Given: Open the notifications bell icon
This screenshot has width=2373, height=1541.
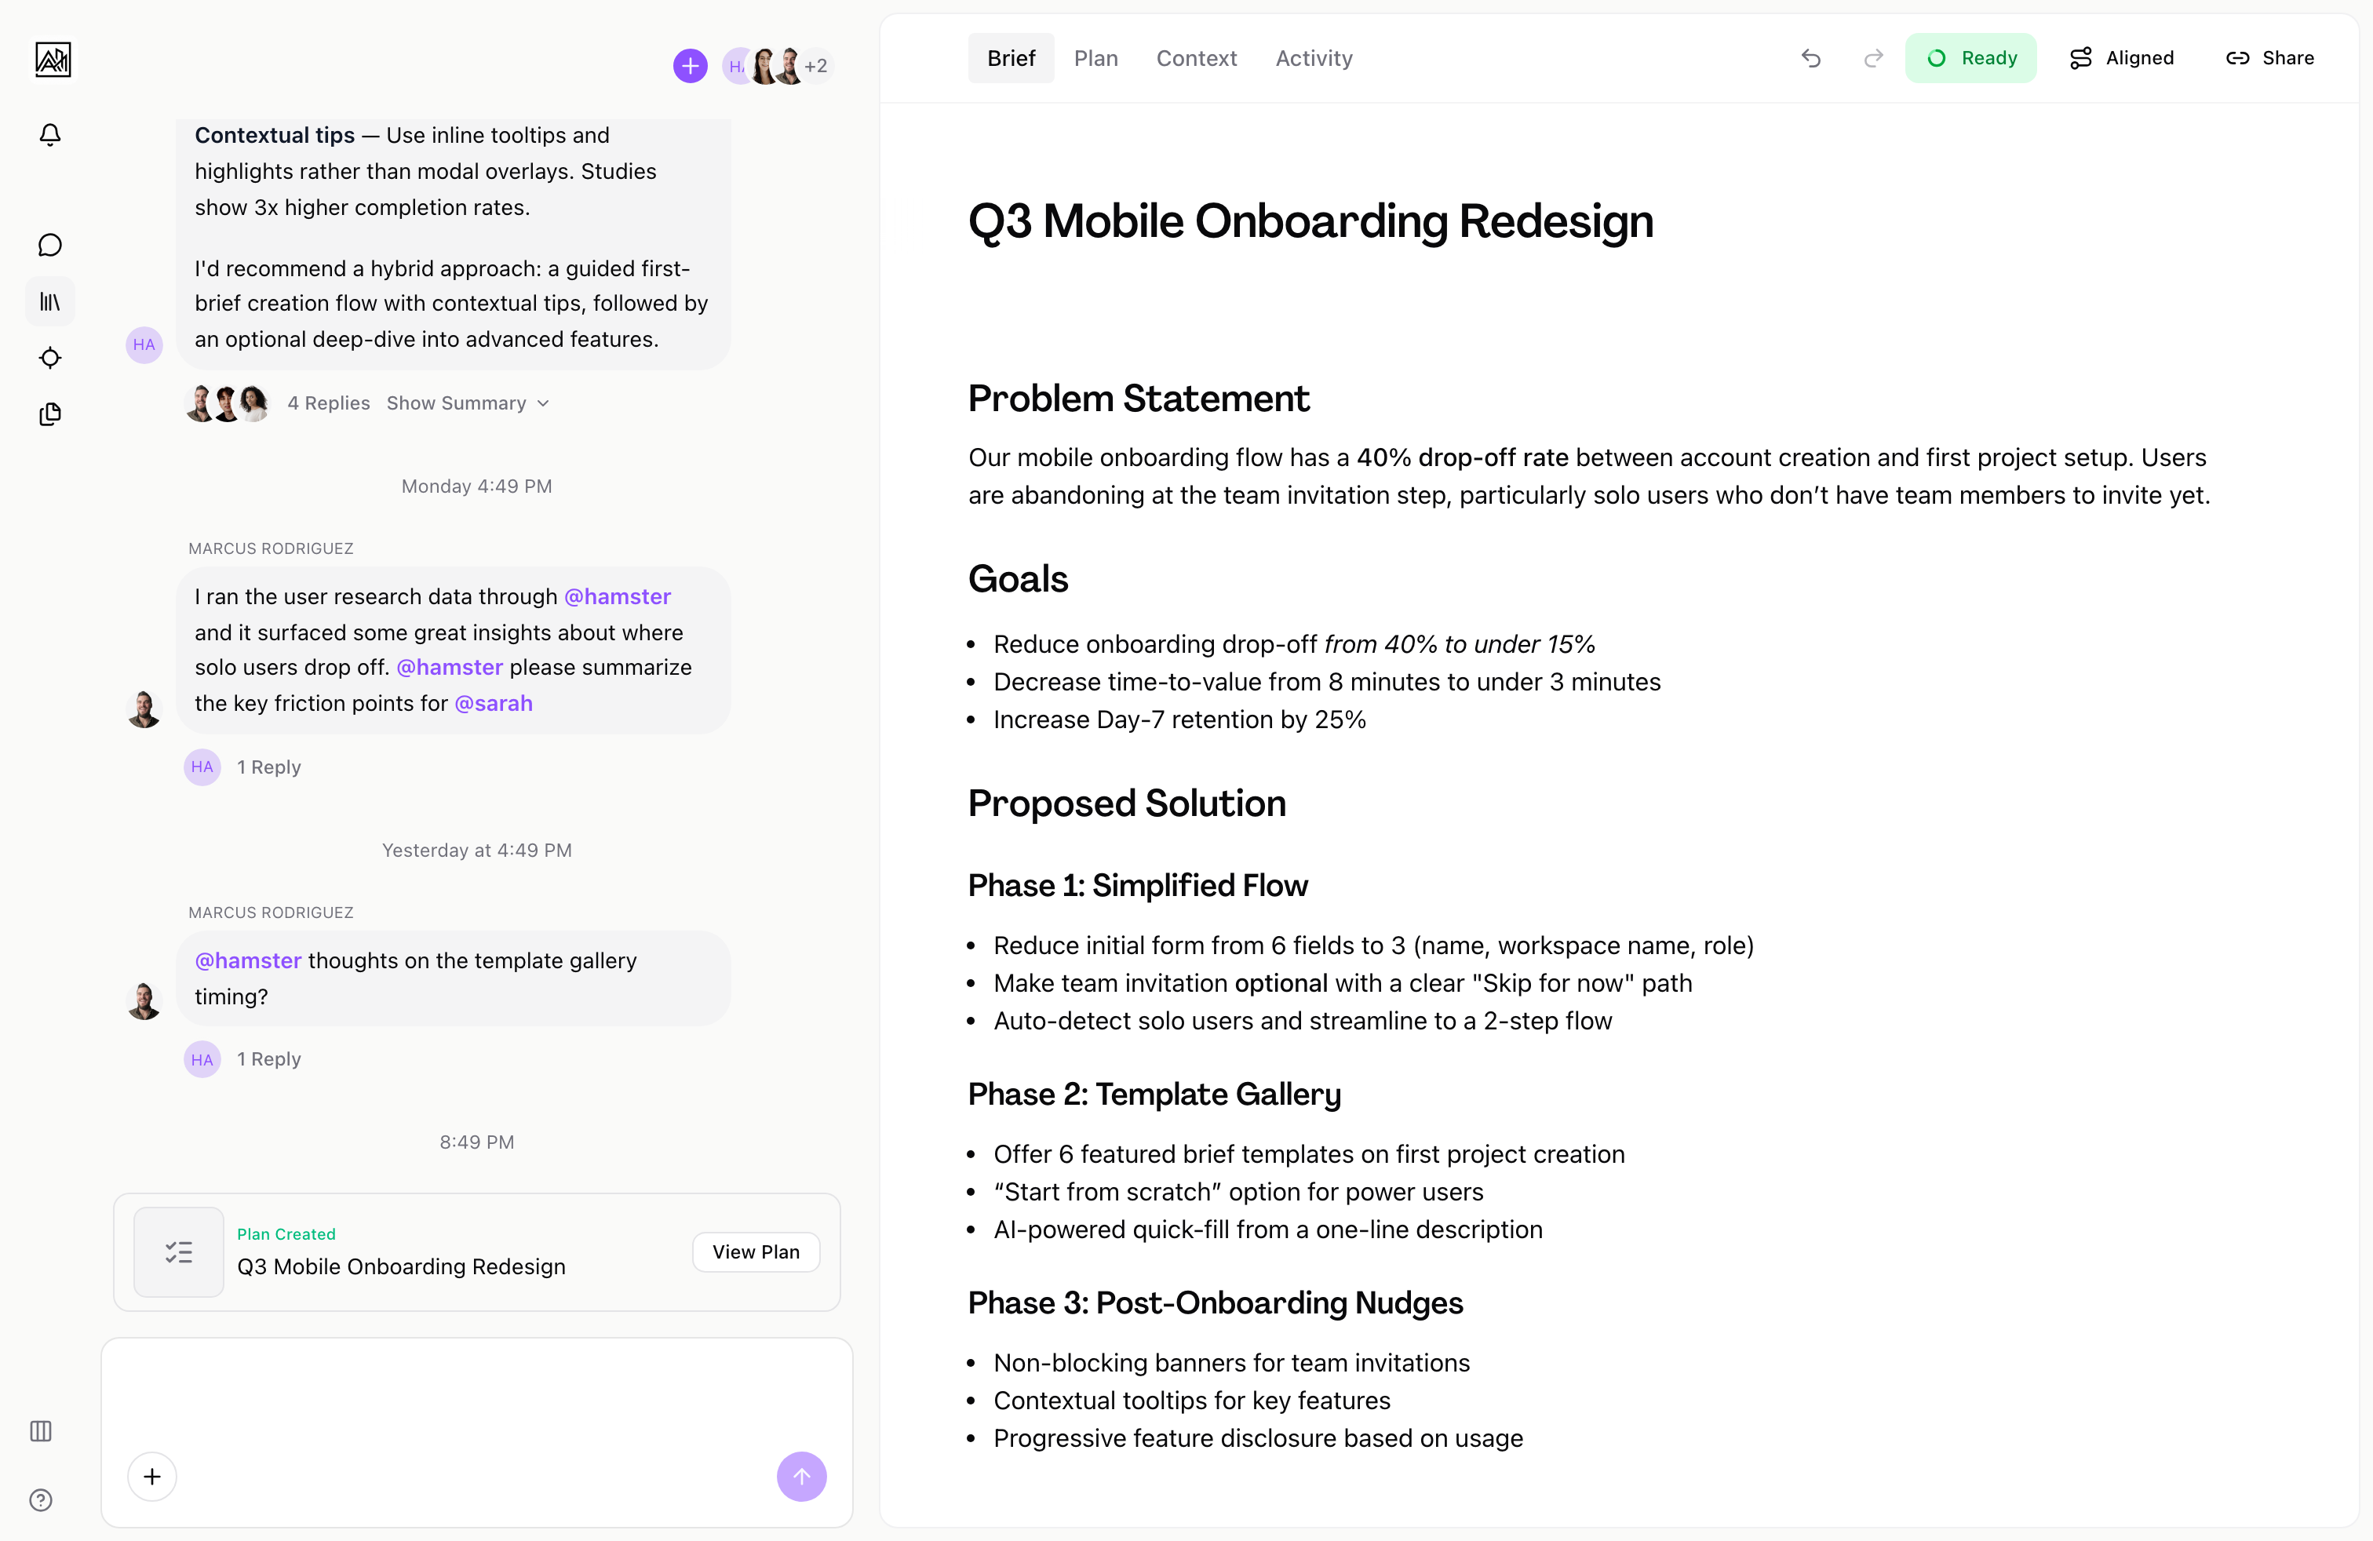Looking at the screenshot, I should pyautogui.click(x=50, y=135).
